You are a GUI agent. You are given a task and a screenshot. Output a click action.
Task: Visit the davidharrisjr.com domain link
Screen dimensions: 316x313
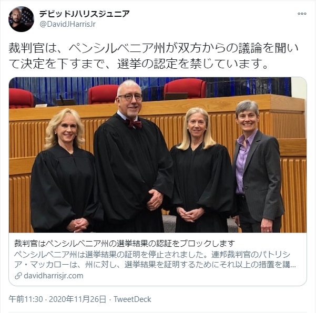click(x=54, y=276)
